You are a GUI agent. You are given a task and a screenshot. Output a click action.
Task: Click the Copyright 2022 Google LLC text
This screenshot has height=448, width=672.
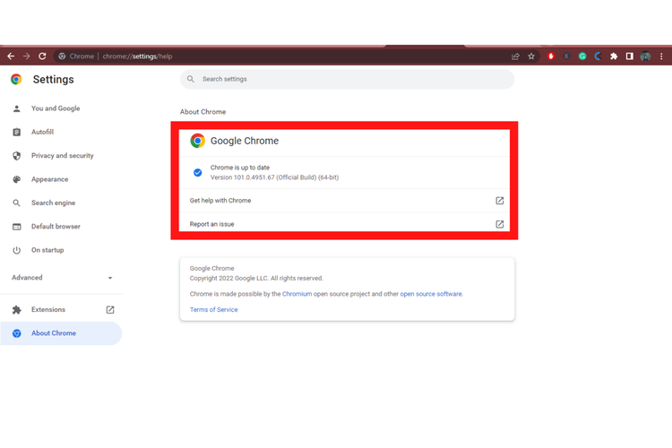256,279
